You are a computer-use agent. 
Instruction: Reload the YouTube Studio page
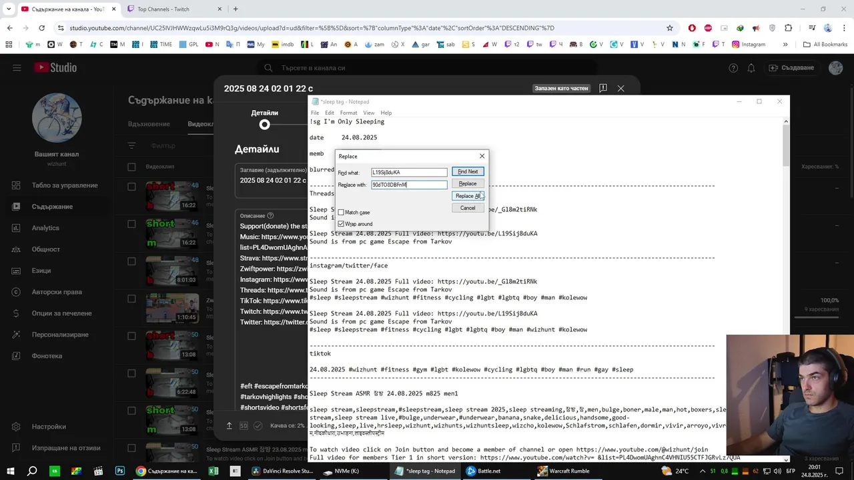pos(41,28)
